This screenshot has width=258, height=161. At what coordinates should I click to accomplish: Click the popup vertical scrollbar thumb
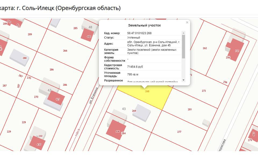[x=184, y=46]
